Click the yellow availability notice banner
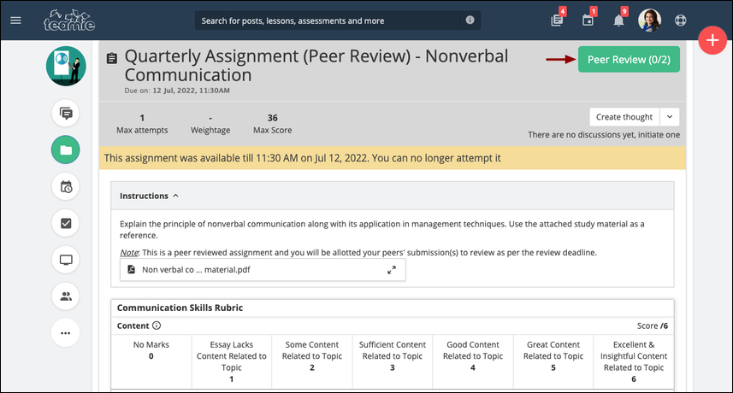 click(x=393, y=158)
